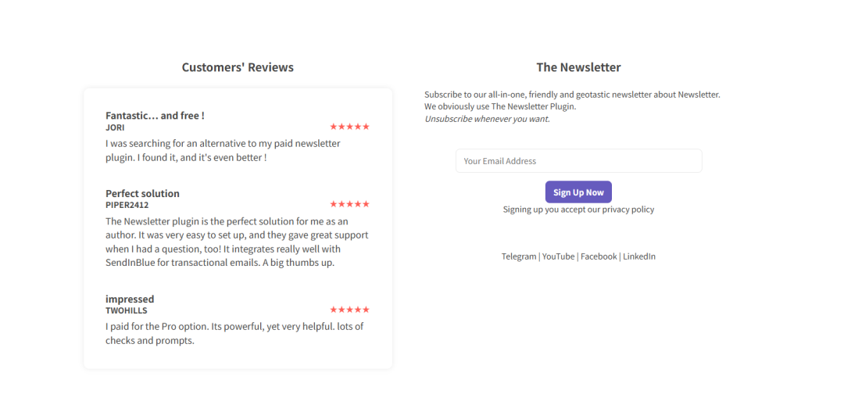
Task: Focus the Your Email Address field
Action: pos(578,161)
